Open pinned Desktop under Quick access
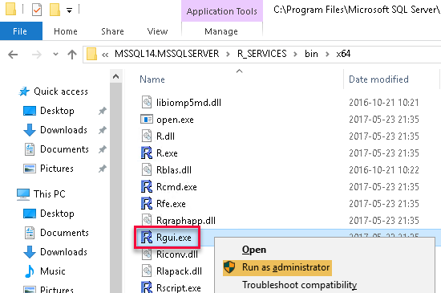This screenshot has width=441, height=293. [x=57, y=111]
